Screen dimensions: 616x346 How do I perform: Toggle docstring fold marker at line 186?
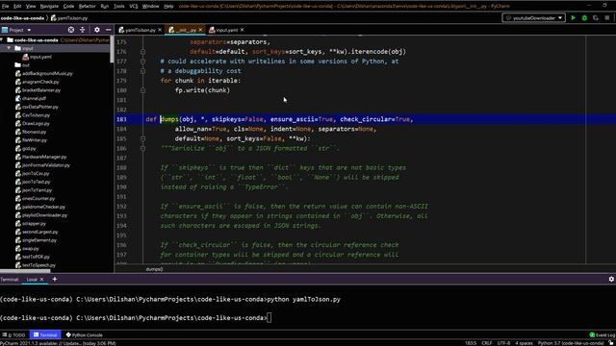tap(143, 148)
